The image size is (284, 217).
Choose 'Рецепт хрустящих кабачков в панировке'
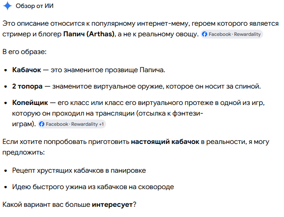[x=79, y=170]
